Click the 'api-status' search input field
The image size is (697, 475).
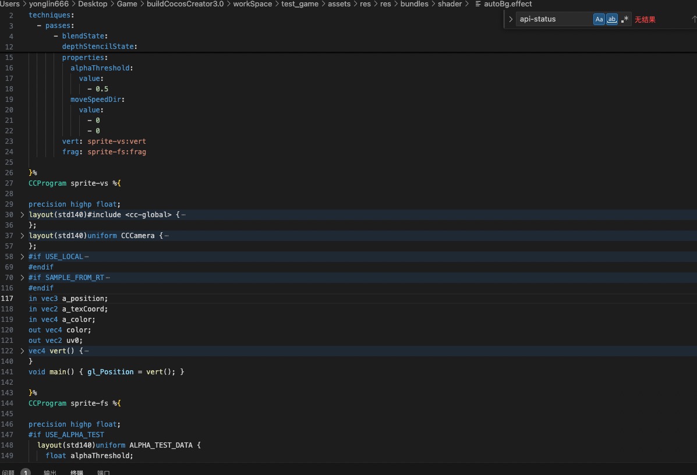click(553, 19)
